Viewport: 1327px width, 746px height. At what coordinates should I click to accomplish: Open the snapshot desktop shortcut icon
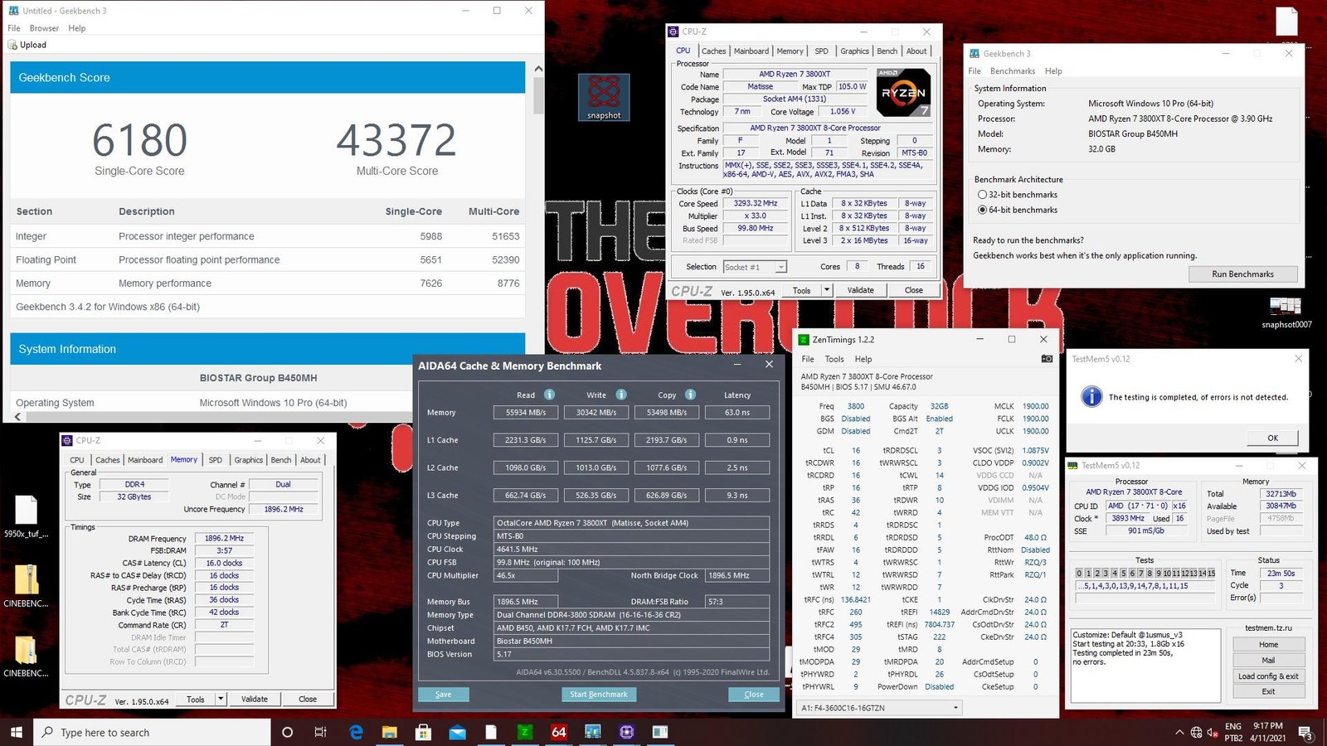(604, 96)
